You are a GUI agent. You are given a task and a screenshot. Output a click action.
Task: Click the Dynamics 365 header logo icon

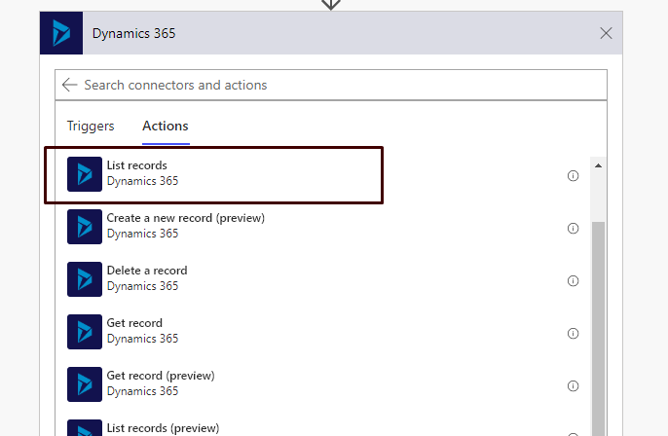61,33
